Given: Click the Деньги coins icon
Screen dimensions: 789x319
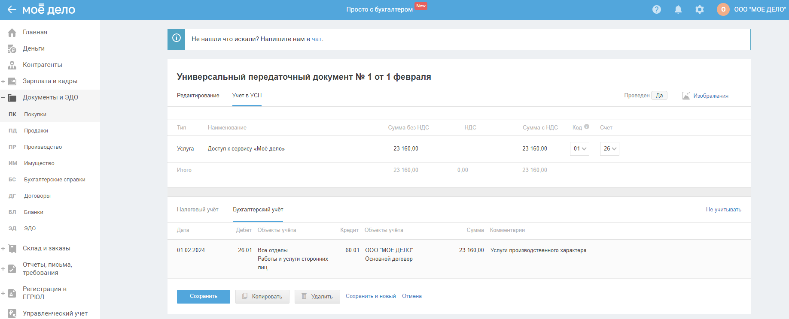Looking at the screenshot, I should pos(12,49).
